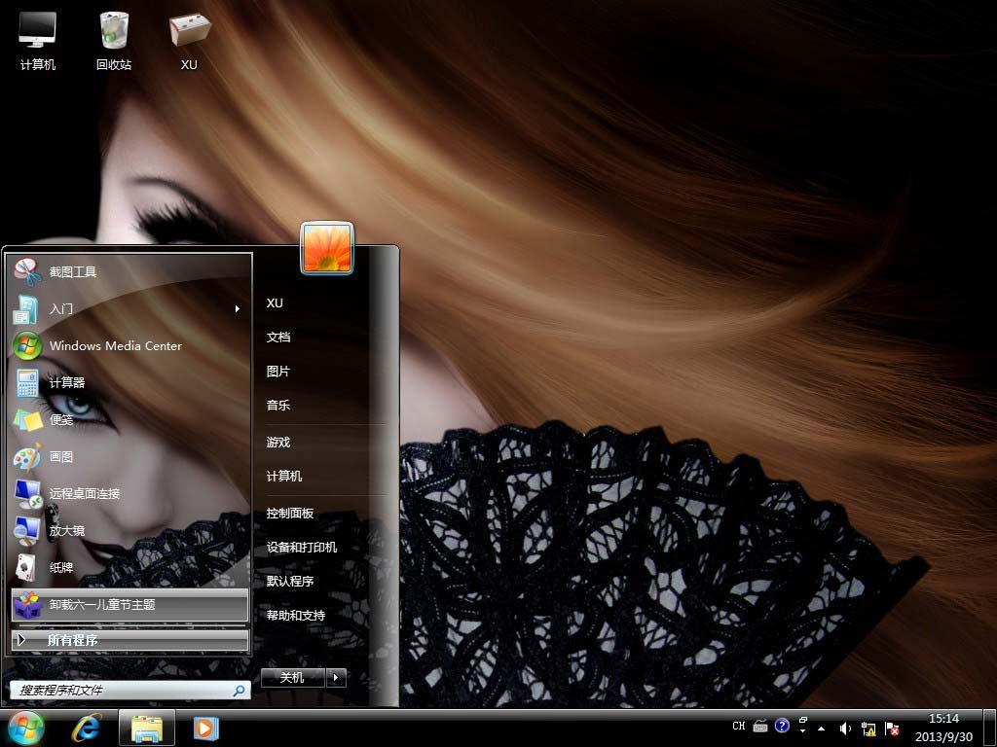
Task: Open 远程桌面连接 remote desktop
Action: coord(84,494)
